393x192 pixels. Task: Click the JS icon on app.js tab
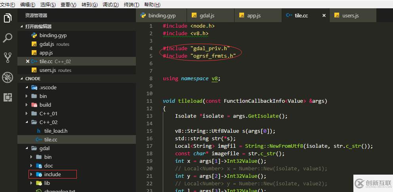click(242, 15)
